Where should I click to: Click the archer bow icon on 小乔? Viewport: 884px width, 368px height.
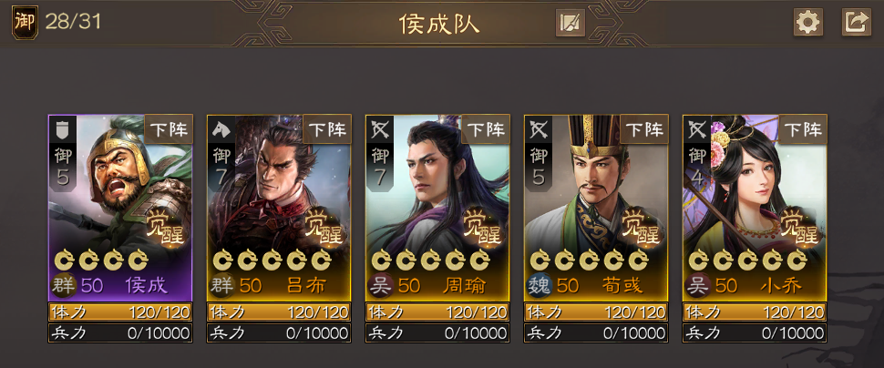[695, 130]
